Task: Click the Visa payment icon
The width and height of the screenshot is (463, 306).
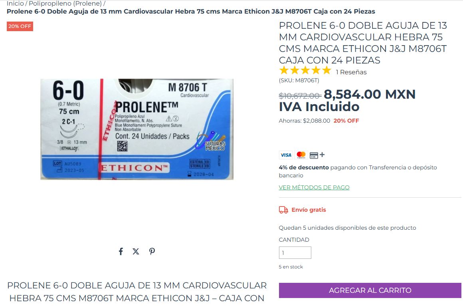Action: tap(286, 155)
